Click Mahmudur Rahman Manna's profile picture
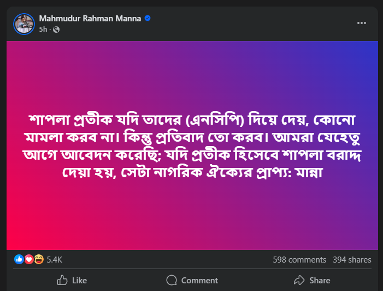Screen dimensions: 383x291 (x=23, y=23)
